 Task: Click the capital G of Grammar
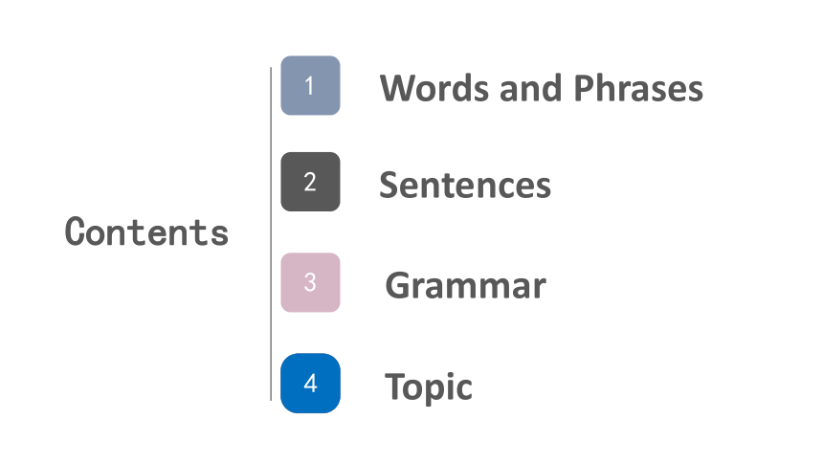coord(398,285)
